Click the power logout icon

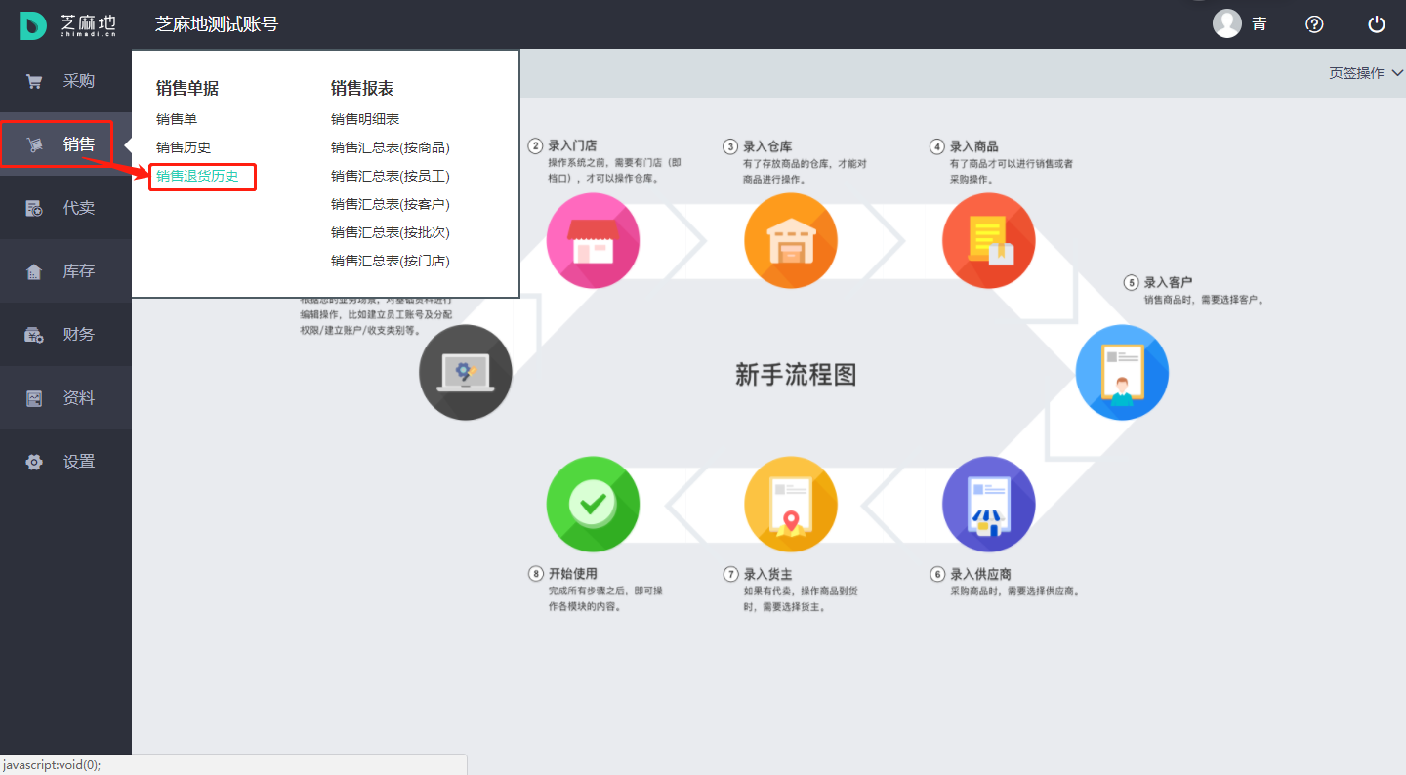1377,24
